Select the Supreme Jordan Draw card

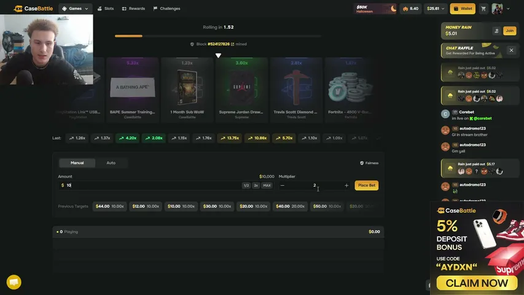click(x=241, y=90)
